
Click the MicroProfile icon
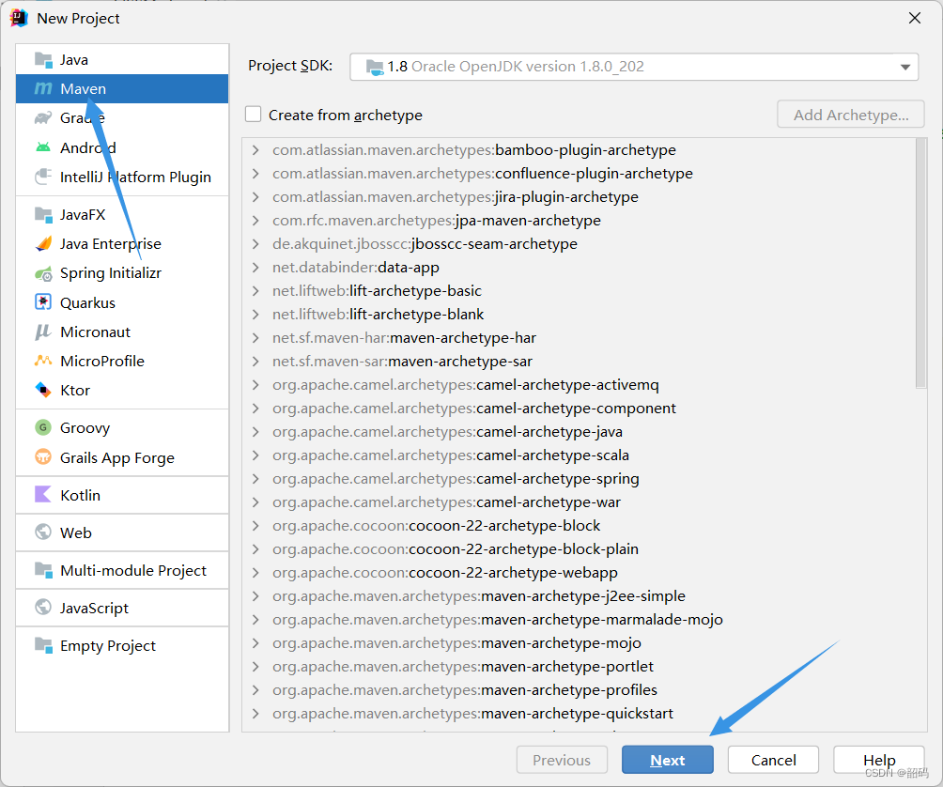pyautogui.click(x=43, y=361)
